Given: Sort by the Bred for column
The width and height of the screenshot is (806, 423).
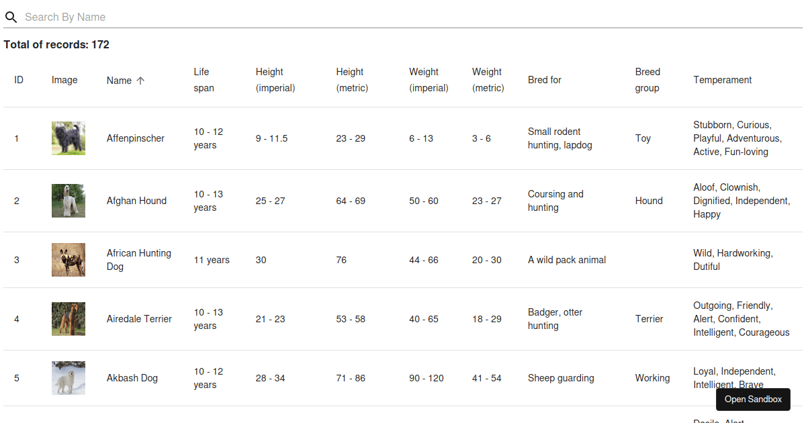Looking at the screenshot, I should tap(544, 79).
